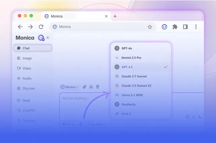Choose Grok 3 from the model list
Screen dimensions: 216x143
pyautogui.click(x=141, y=114)
